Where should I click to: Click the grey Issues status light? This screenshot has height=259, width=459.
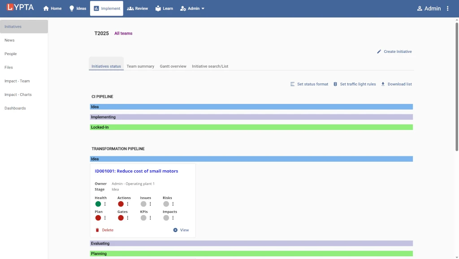click(143, 204)
